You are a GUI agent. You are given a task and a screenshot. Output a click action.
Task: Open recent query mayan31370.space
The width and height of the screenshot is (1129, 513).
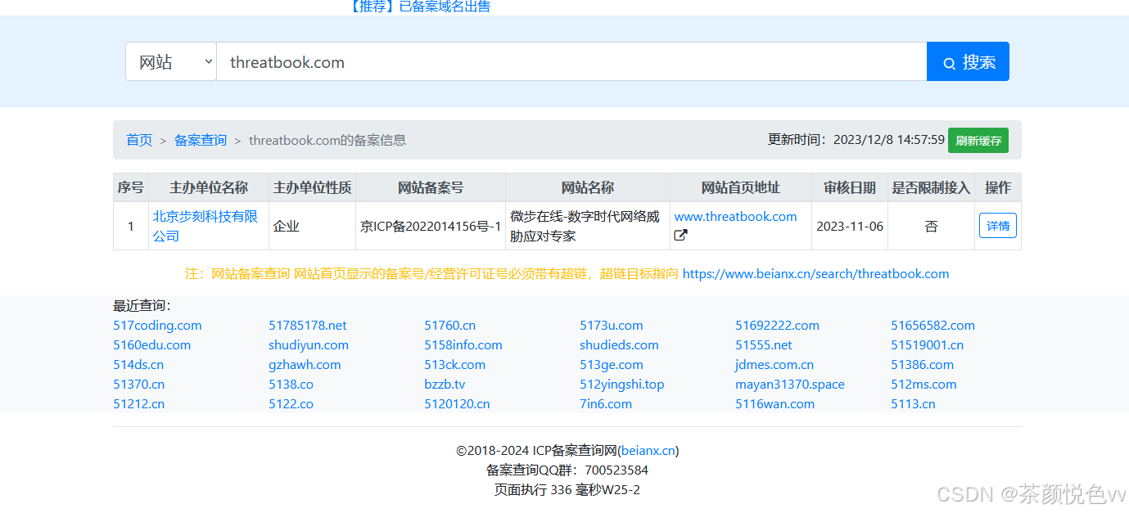point(790,385)
